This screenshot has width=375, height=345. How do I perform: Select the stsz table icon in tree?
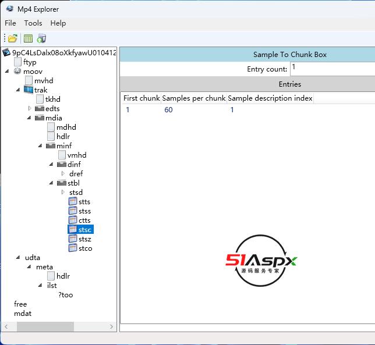click(x=73, y=239)
